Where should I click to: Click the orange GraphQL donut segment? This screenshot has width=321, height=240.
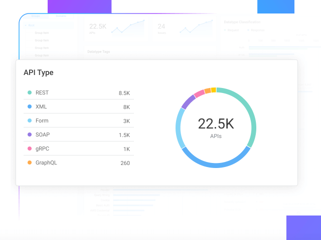point(208,90)
